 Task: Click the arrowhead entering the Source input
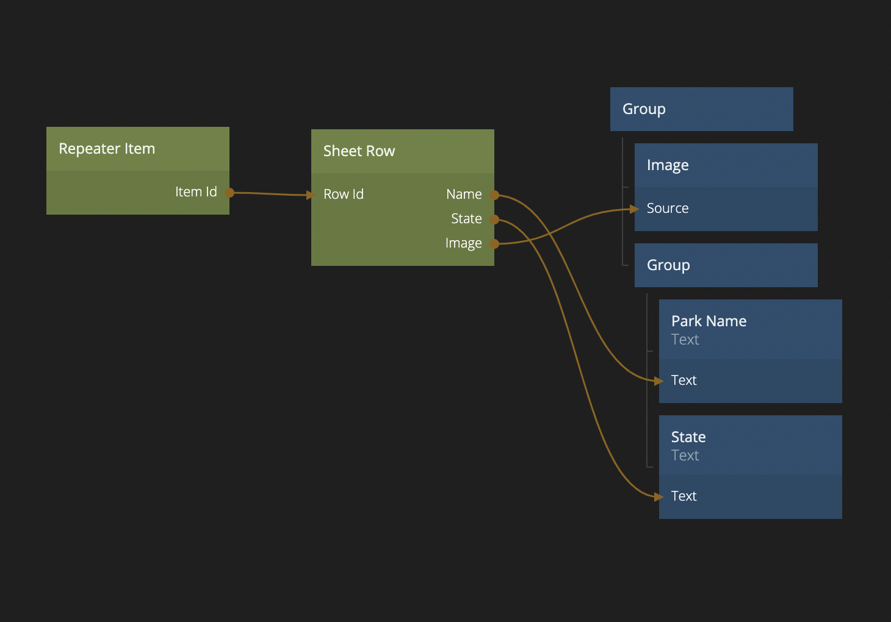coord(634,209)
